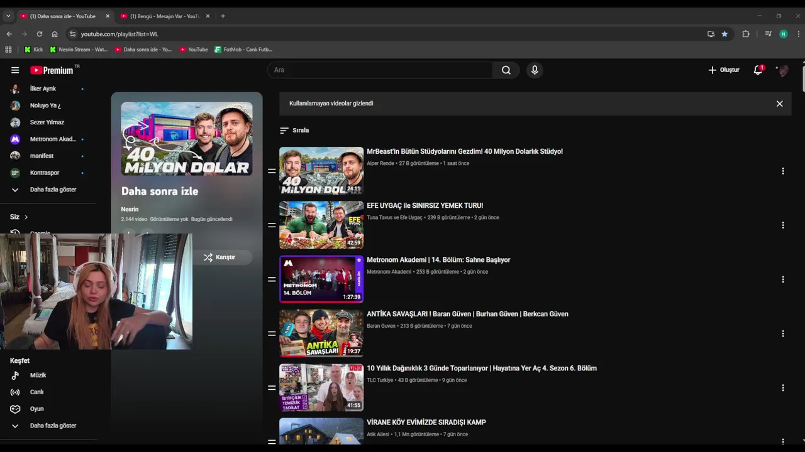The image size is (805, 452).
Task: Click the search magnifier button
Action: click(506, 70)
